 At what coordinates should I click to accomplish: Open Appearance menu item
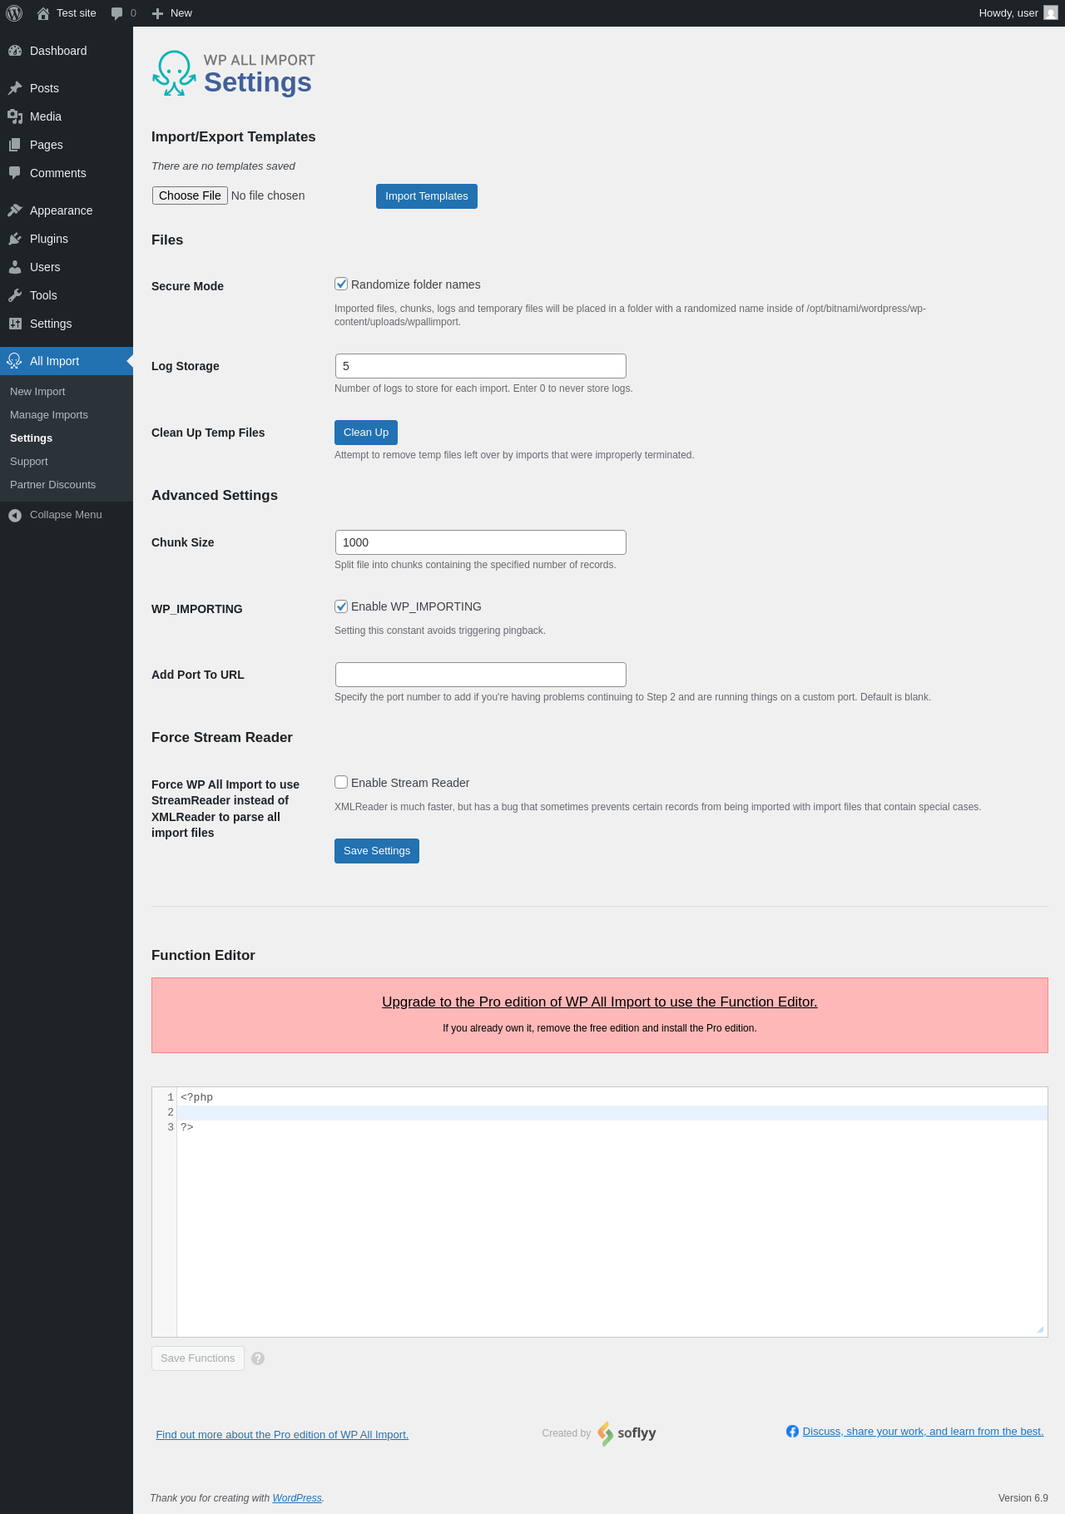(67, 210)
